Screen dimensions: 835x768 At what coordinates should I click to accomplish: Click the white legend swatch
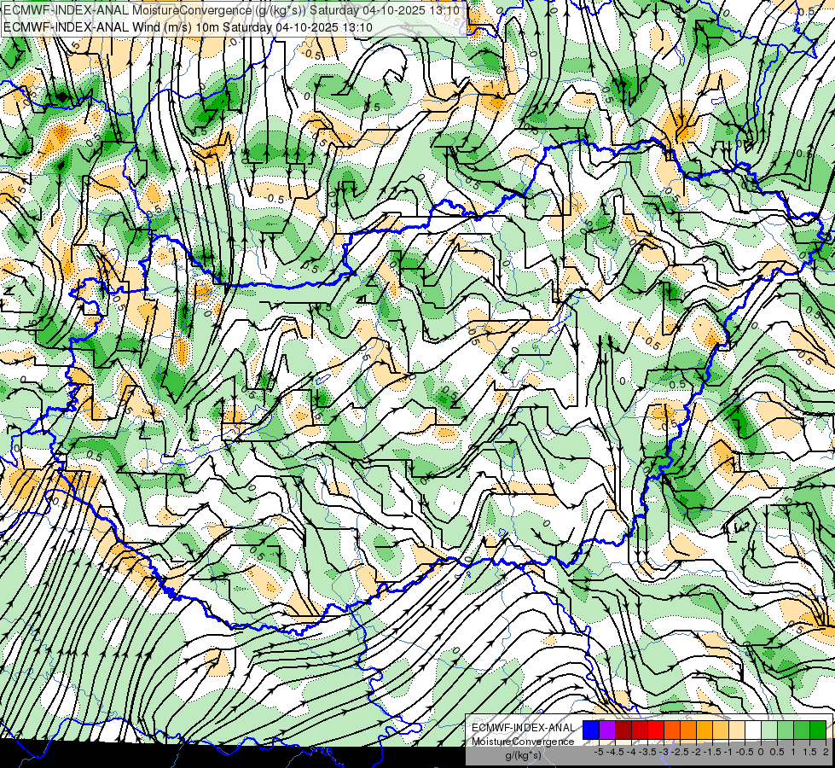753,730
